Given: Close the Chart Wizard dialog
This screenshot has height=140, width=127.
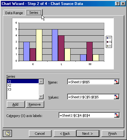Looking at the screenshot, I should (123, 4).
